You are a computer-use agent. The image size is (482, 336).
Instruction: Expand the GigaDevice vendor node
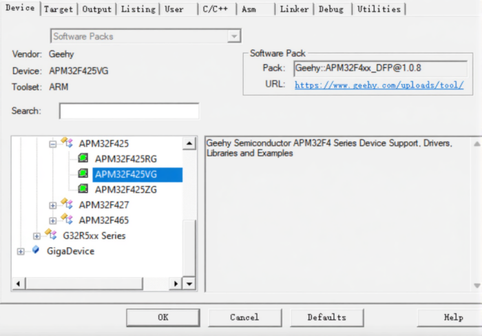[x=21, y=251]
